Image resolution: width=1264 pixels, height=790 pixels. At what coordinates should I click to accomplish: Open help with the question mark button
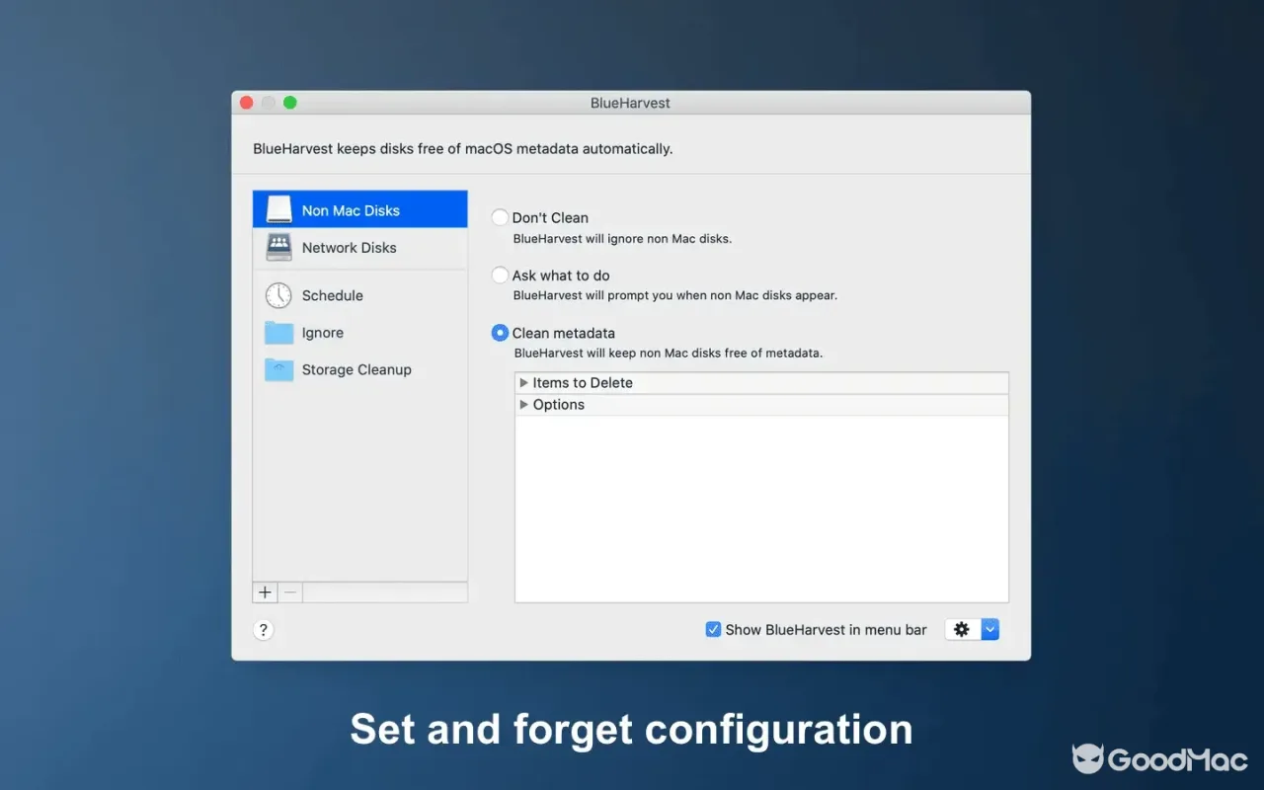click(264, 630)
